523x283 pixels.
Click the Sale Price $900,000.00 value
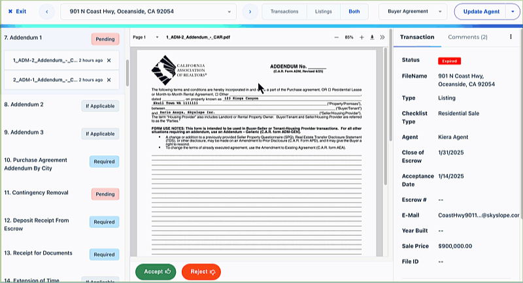click(x=455, y=246)
